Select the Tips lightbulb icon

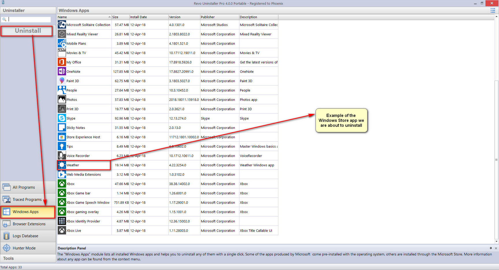click(62, 146)
